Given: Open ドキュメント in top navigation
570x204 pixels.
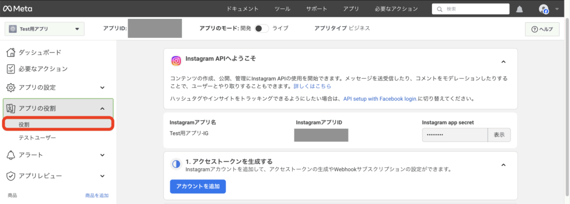Looking at the screenshot, I should coord(243,9).
